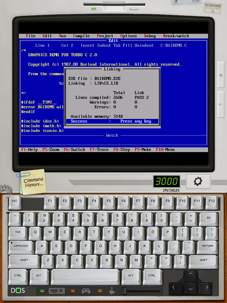Viewport: 227px width, 303px height.
Task: Tap the F1 key on keyboard
Action: click(x=50, y=202)
